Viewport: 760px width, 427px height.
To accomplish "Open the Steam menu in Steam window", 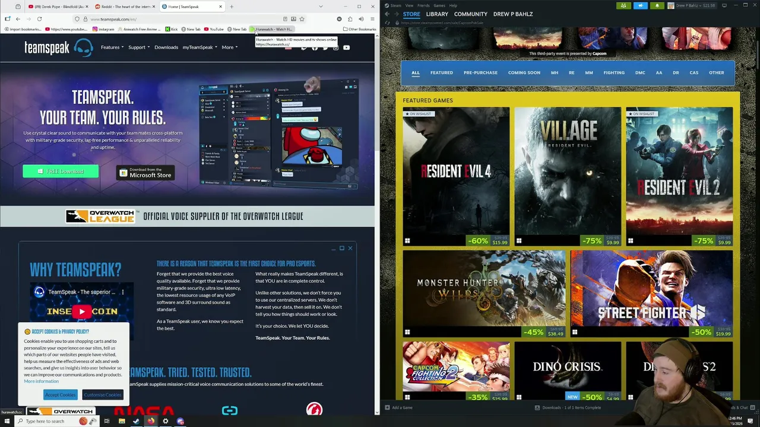I will pyautogui.click(x=396, y=5).
